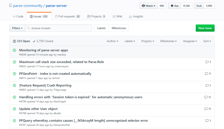The image size is (224, 129).
Task: Click the issue search input field
Action: pos(59,28)
